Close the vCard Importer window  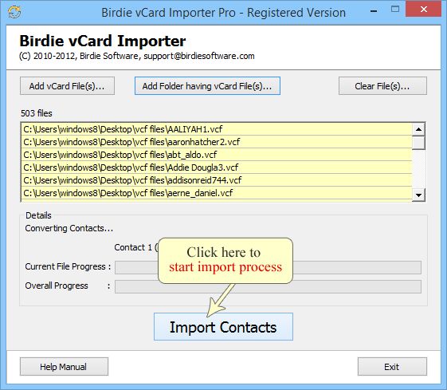coord(424,9)
